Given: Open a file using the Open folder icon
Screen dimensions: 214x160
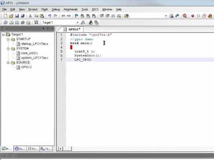Looking at the screenshot, I should [x=11, y=16].
